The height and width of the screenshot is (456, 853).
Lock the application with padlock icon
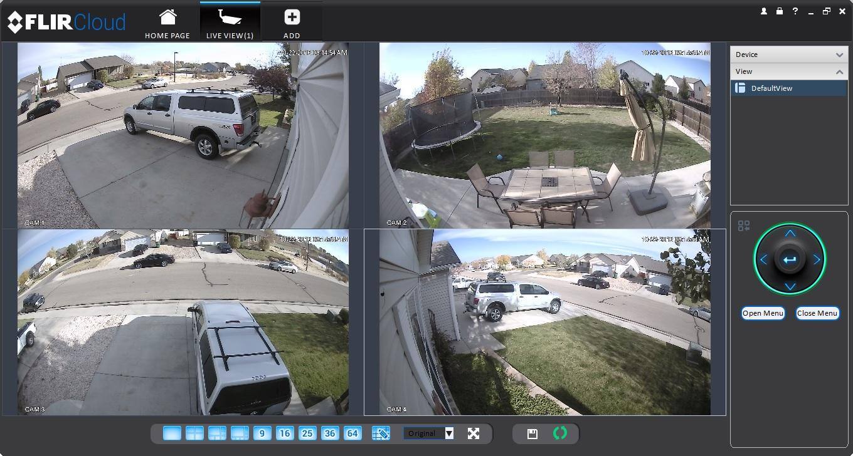pyautogui.click(x=780, y=11)
